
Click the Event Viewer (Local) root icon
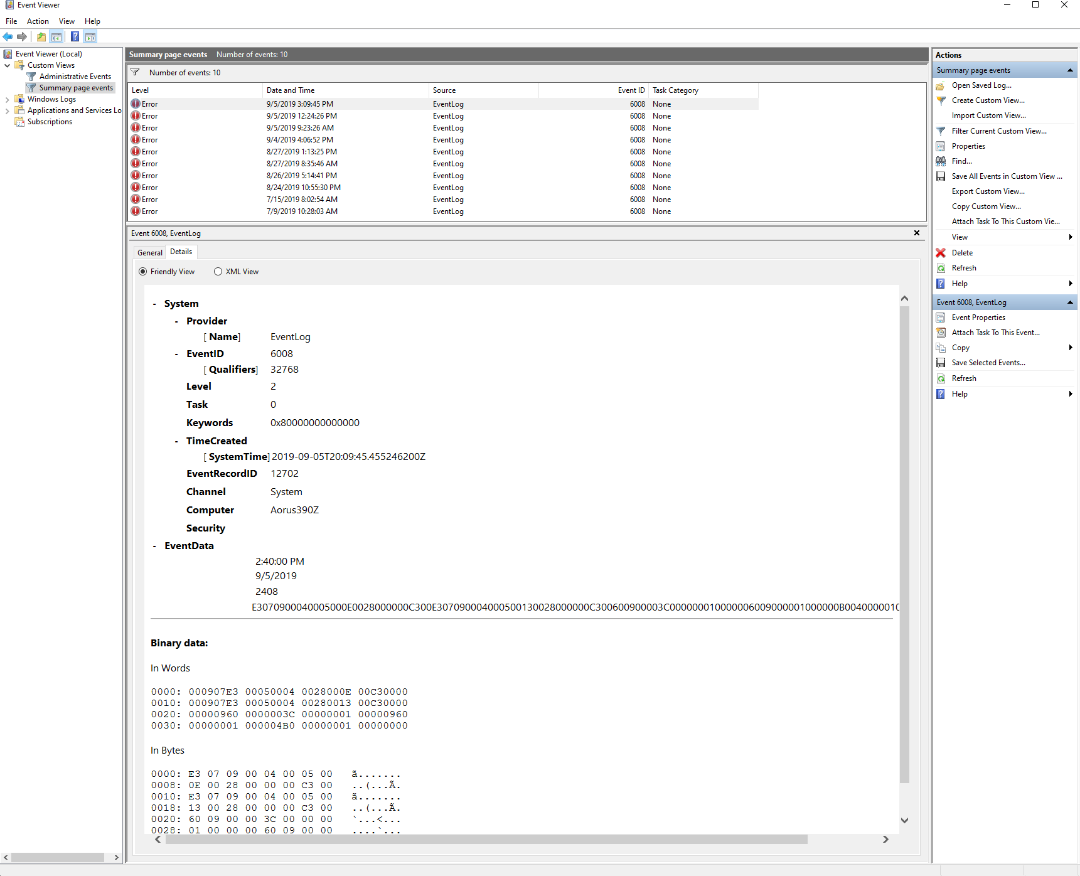8,54
